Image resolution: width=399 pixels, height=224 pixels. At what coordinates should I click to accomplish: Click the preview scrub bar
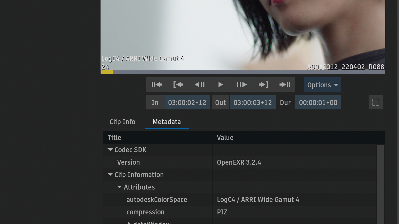click(x=243, y=72)
